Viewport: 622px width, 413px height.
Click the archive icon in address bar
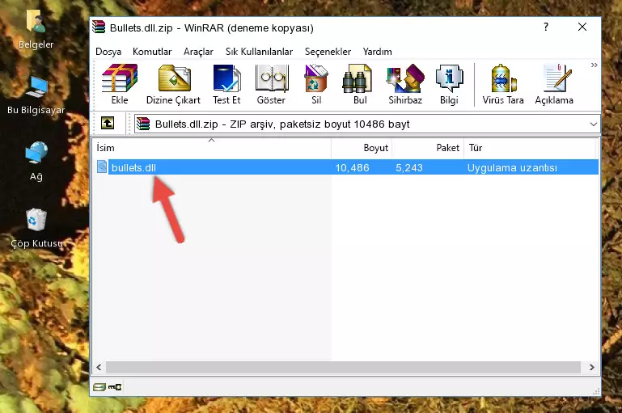(143, 124)
